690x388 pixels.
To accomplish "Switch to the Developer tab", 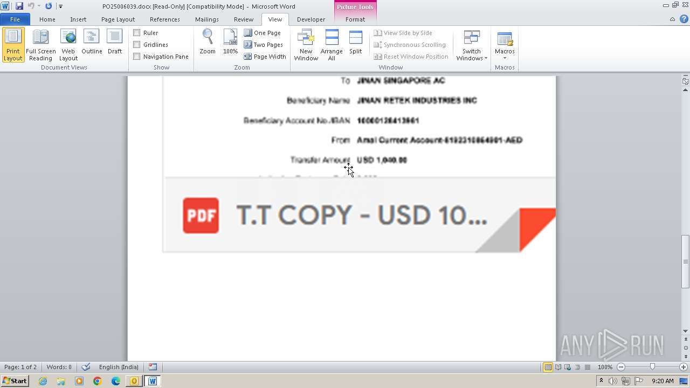I will [x=311, y=19].
